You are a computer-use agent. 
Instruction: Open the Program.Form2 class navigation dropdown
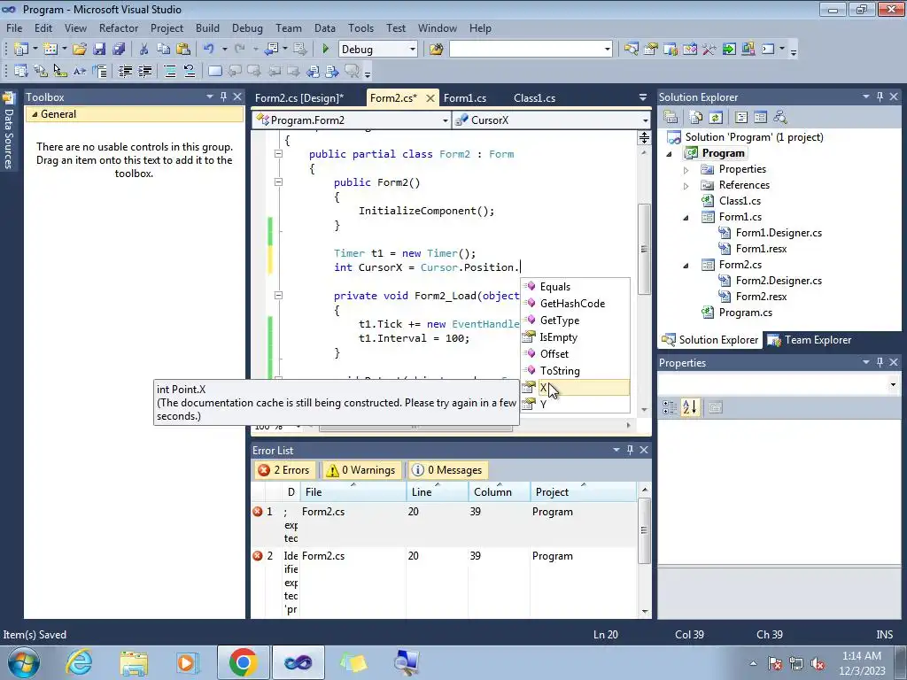pyautogui.click(x=445, y=120)
